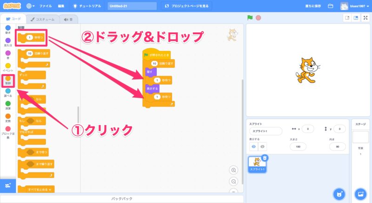Show the sprite using the eye toggle
The image size is (372, 203).
click(x=253, y=146)
